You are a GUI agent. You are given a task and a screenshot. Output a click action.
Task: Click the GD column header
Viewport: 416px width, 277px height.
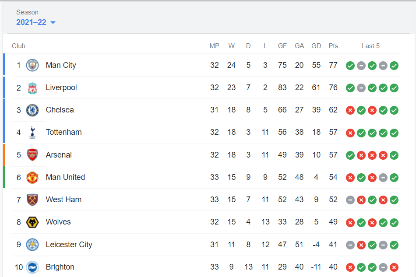pyautogui.click(x=316, y=46)
